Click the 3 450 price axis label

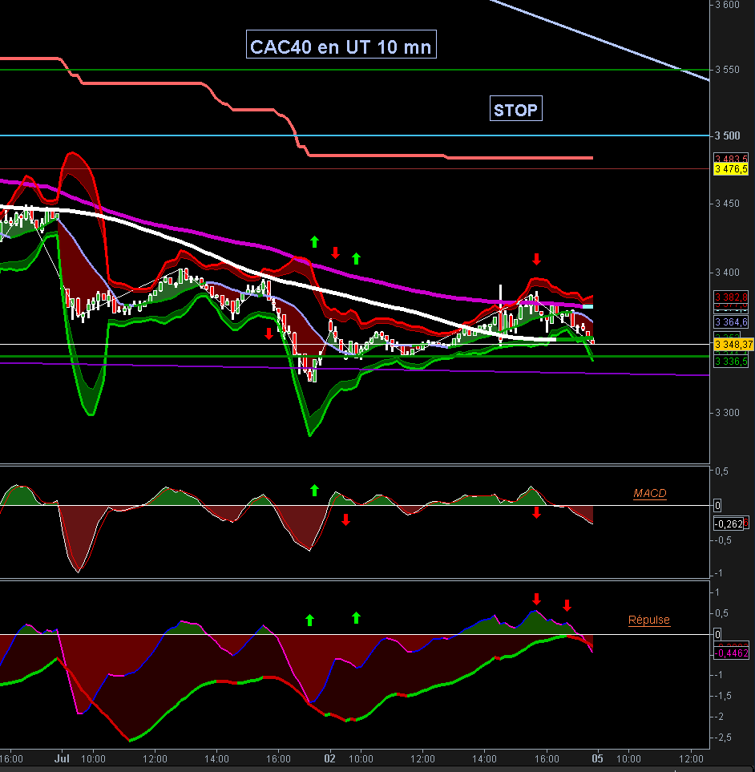727,204
